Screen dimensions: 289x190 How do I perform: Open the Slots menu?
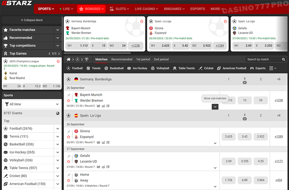click(119, 9)
